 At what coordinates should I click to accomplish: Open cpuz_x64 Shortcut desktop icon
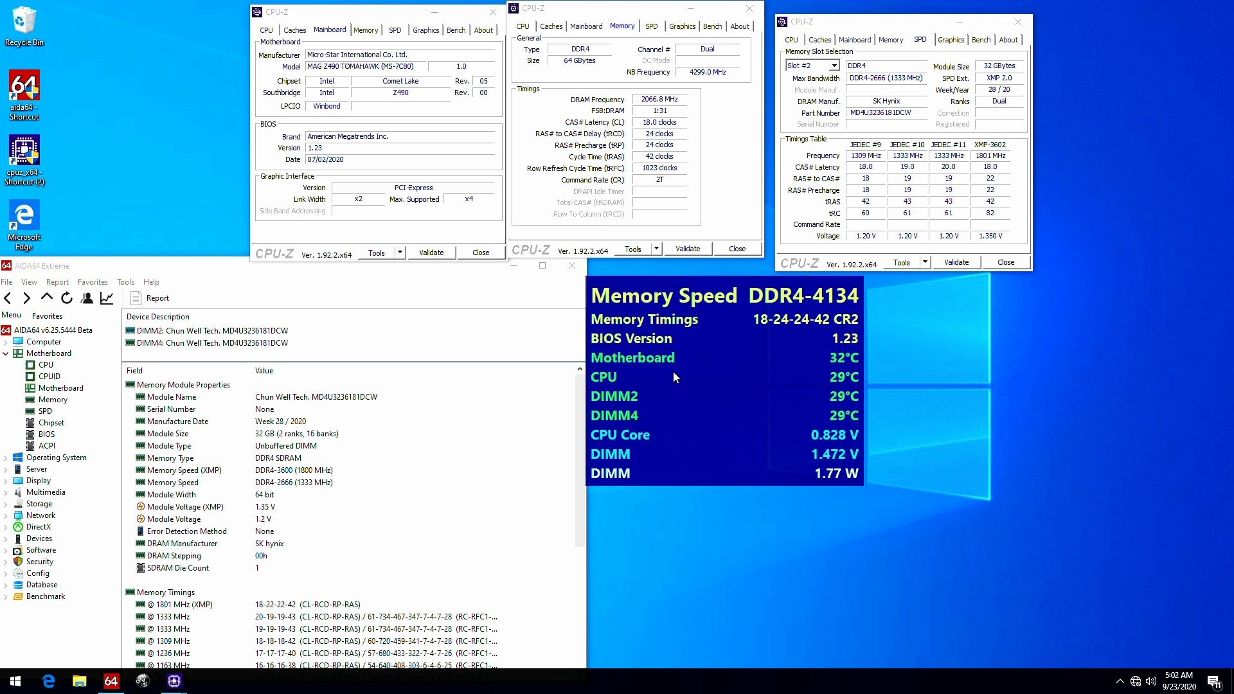[24, 161]
